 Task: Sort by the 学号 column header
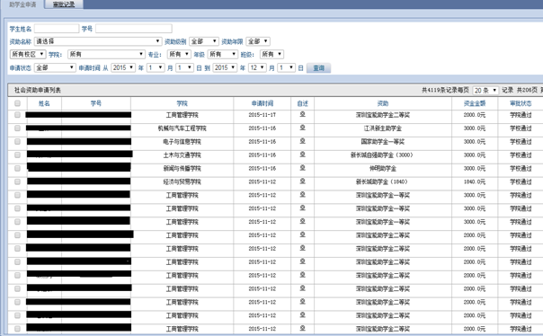tap(96, 103)
